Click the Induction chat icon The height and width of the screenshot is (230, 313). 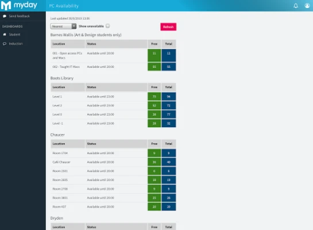5,44
